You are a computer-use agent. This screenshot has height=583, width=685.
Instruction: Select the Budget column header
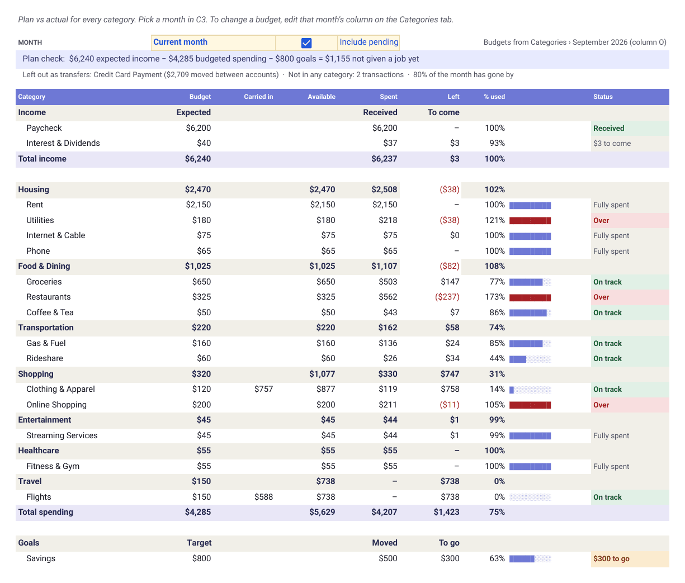[200, 97]
